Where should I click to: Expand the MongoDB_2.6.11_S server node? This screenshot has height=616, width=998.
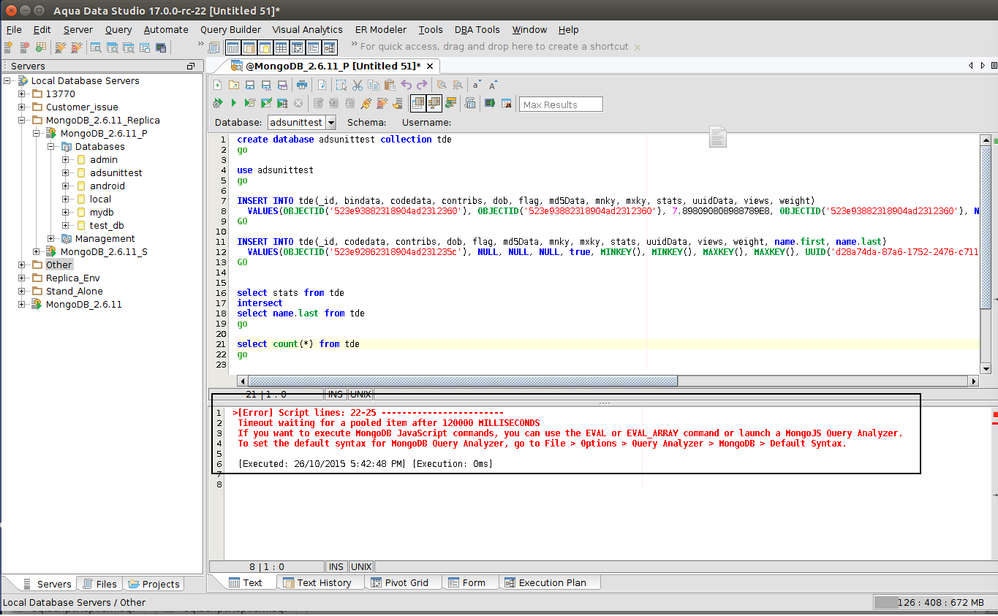click(37, 251)
